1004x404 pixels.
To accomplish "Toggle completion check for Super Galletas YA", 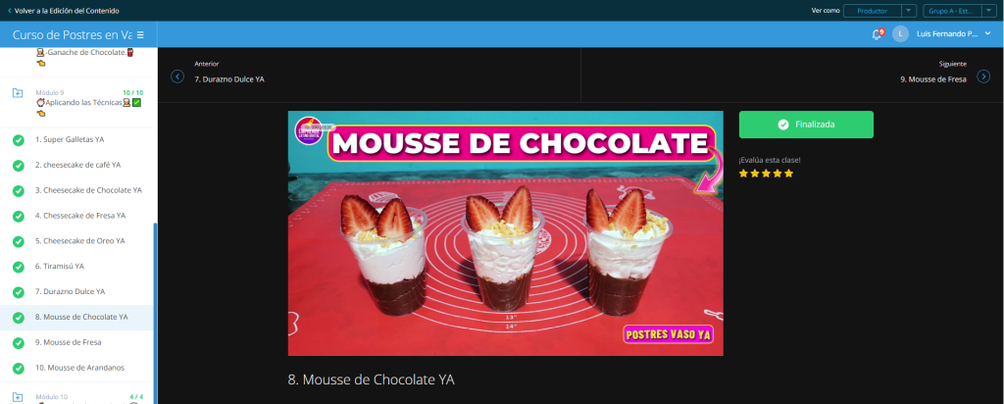I will tap(19, 139).
